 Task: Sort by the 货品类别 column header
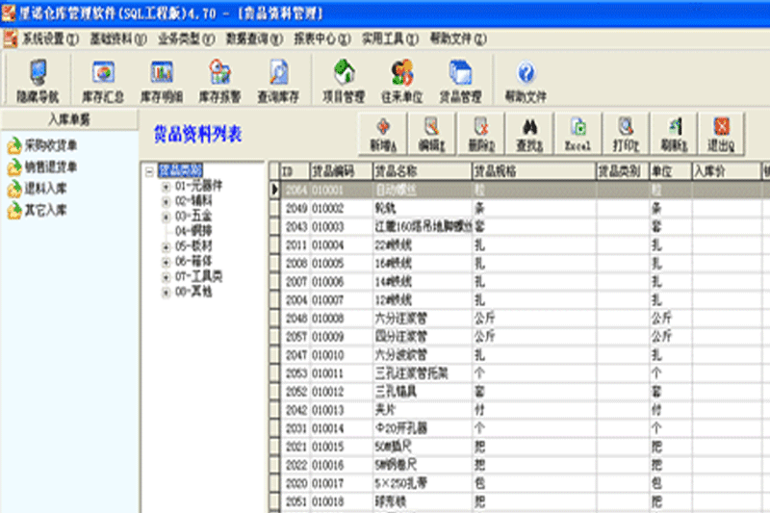(x=623, y=170)
